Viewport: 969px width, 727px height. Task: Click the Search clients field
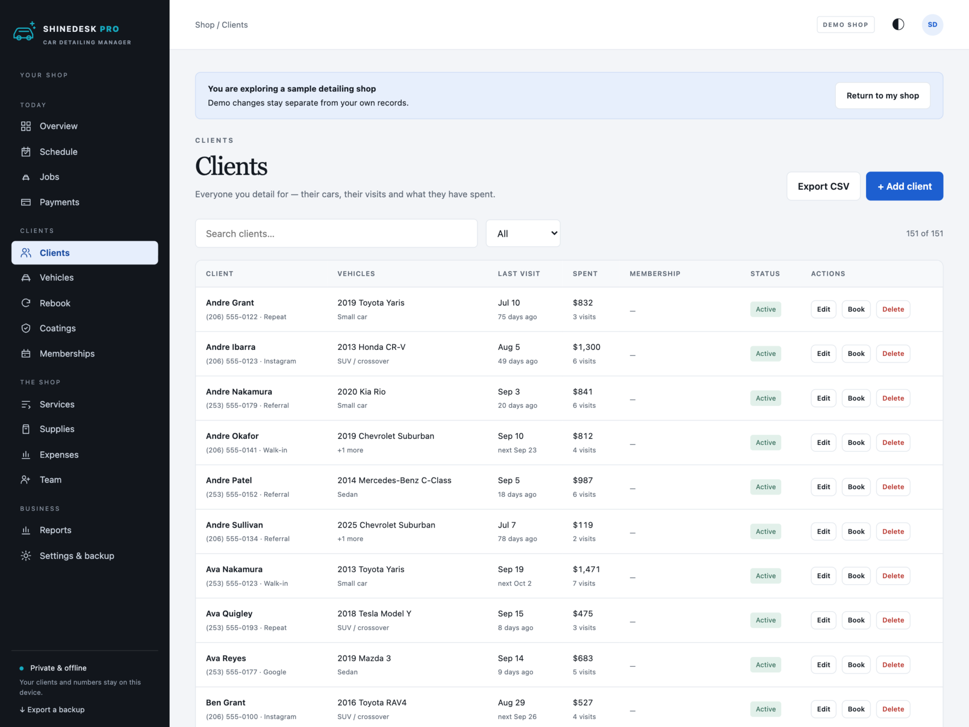pos(336,233)
